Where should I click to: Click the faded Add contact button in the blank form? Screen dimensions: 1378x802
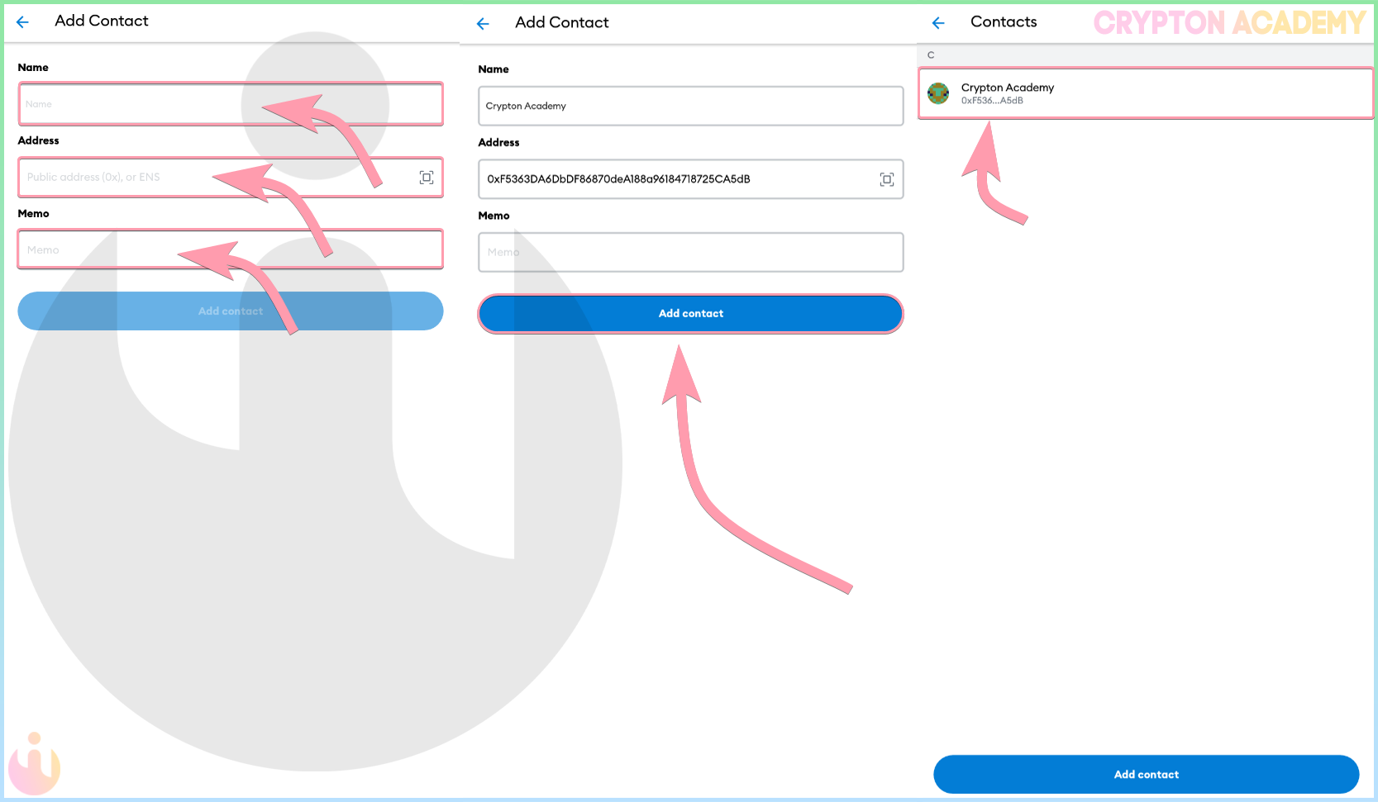231,311
